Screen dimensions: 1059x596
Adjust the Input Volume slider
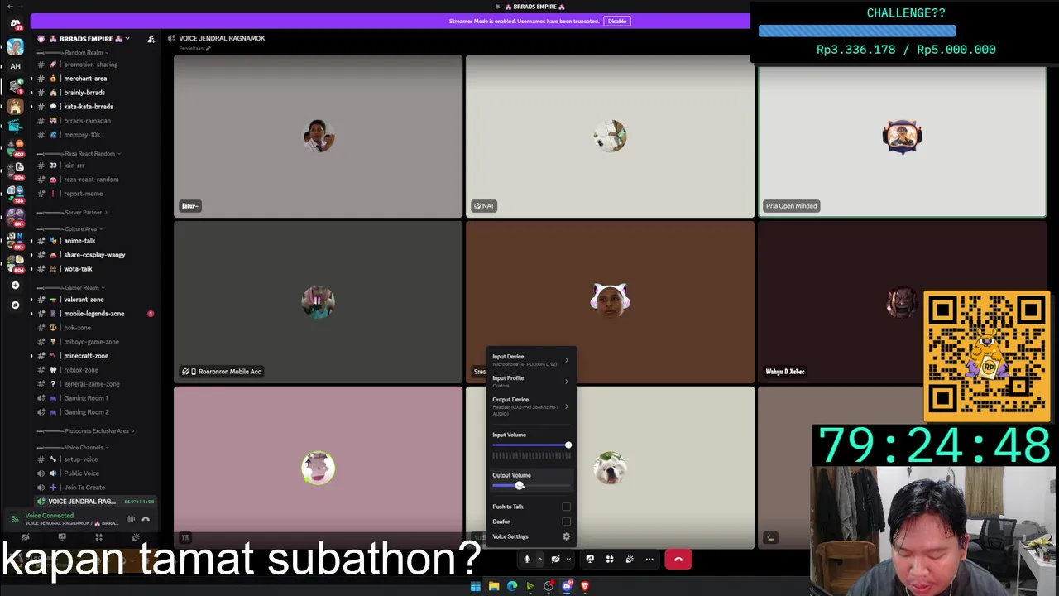[x=530, y=445]
